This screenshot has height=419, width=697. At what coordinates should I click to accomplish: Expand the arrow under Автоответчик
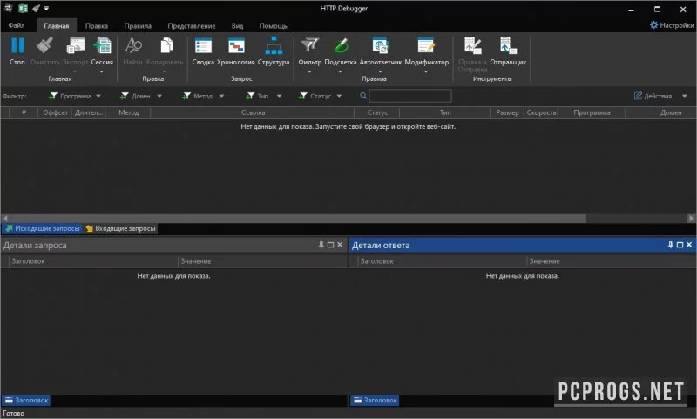[380, 71]
